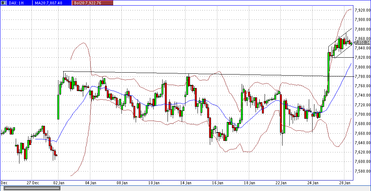
Task: Click the 7,700.00 price axis label
Action: point(362,114)
